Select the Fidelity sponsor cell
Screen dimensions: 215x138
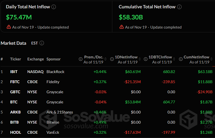[x=53, y=82]
